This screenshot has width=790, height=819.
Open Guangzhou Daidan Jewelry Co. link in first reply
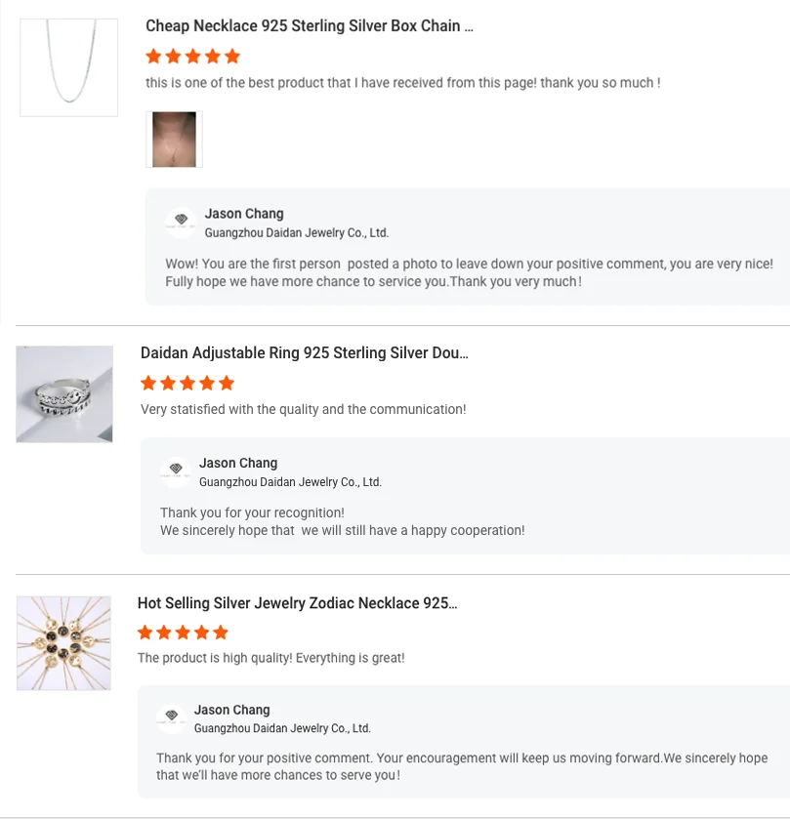(x=296, y=233)
